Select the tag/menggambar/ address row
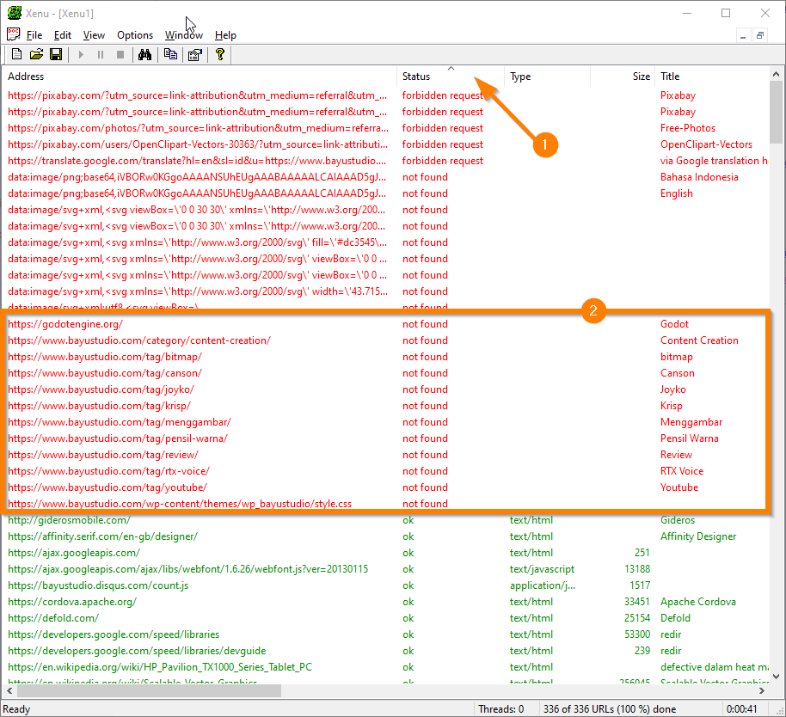This screenshot has width=786, height=717. pos(386,422)
